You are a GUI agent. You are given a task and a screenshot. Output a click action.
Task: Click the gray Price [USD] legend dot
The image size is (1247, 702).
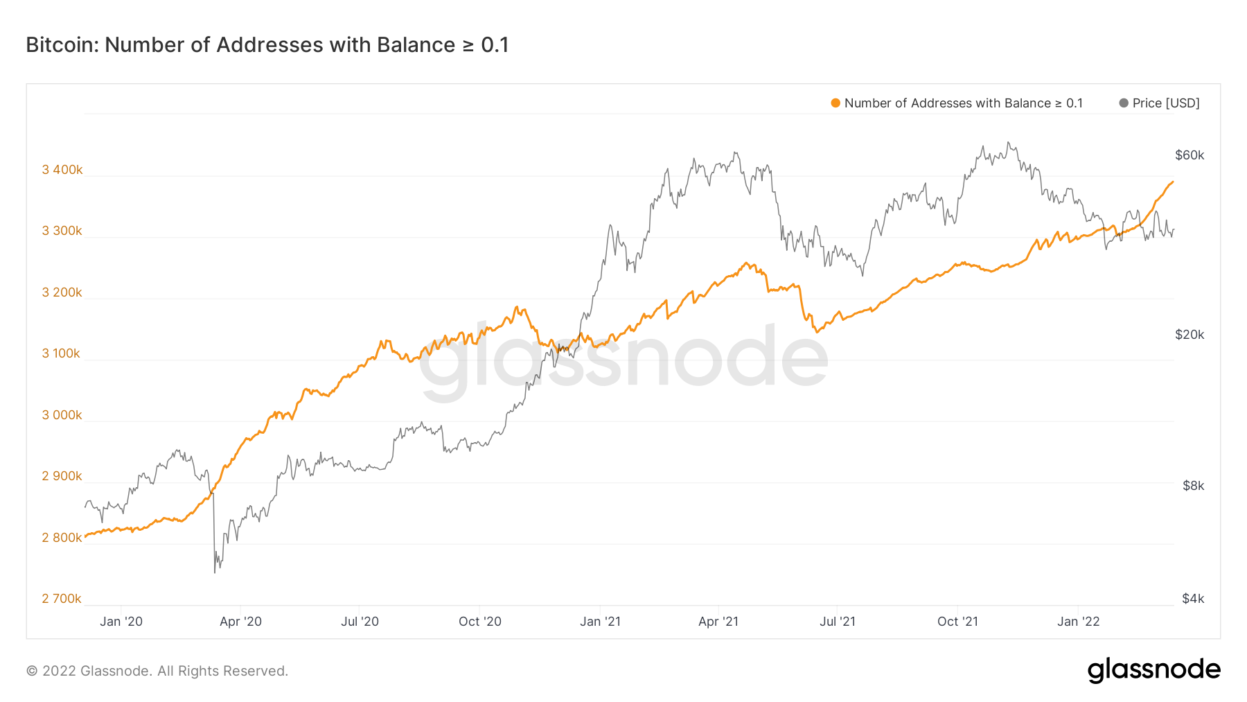pyautogui.click(x=1124, y=103)
